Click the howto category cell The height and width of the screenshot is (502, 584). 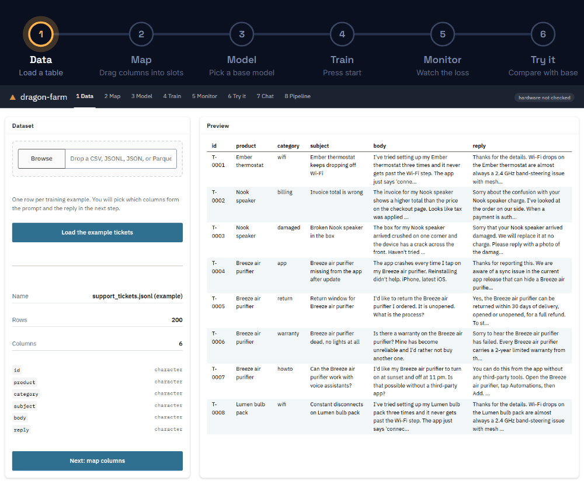(x=285, y=369)
